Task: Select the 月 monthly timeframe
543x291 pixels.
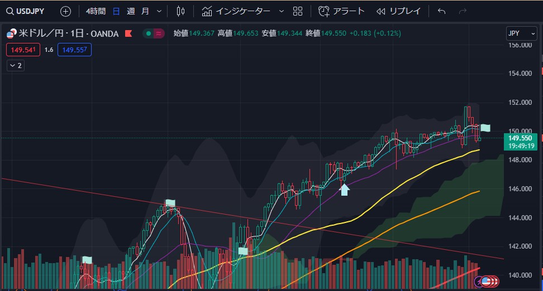Action: [x=145, y=11]
